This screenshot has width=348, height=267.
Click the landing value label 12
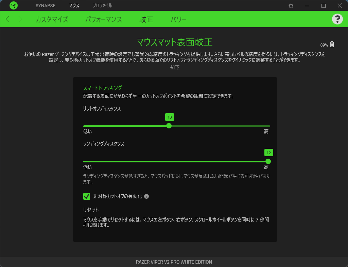pos(268,153)
